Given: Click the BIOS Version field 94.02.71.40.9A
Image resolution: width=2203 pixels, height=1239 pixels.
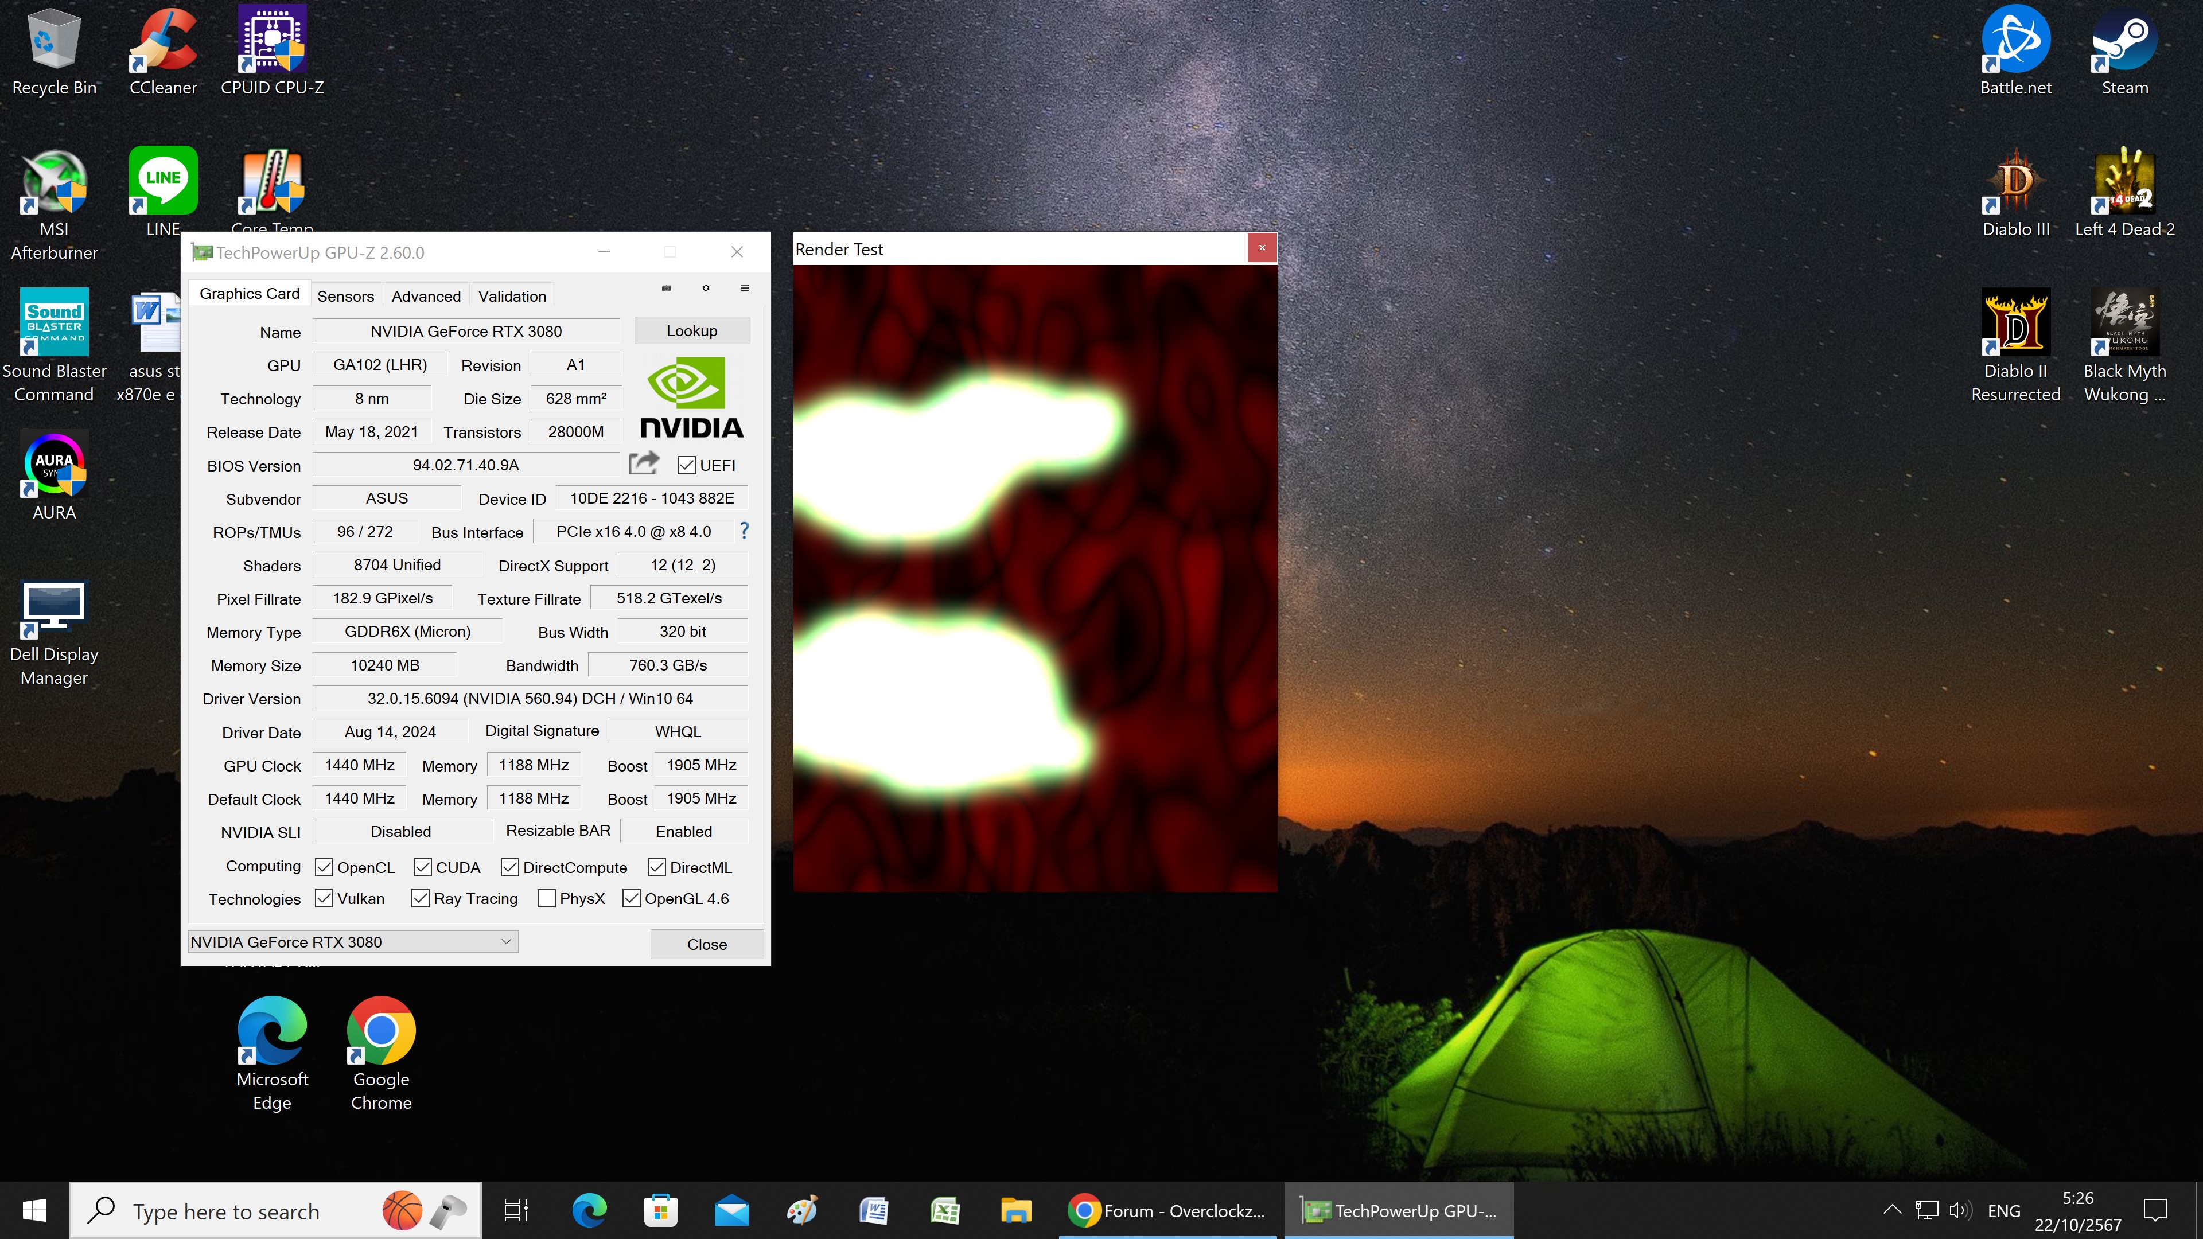Looking at the screenshot, I should coord(465,465).
